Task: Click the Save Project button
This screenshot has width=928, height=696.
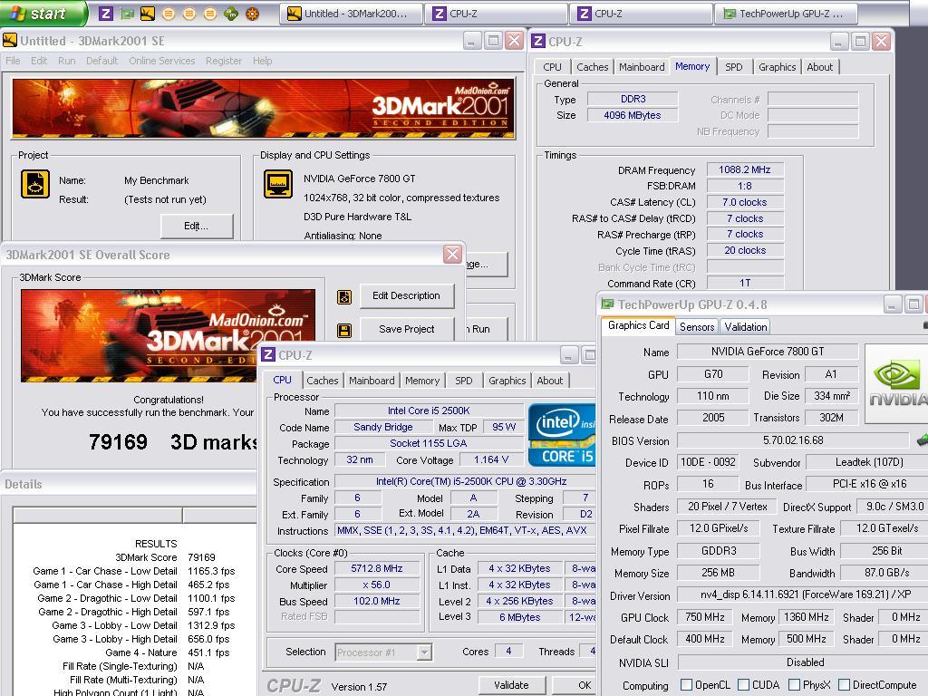Action: (406, 328)
